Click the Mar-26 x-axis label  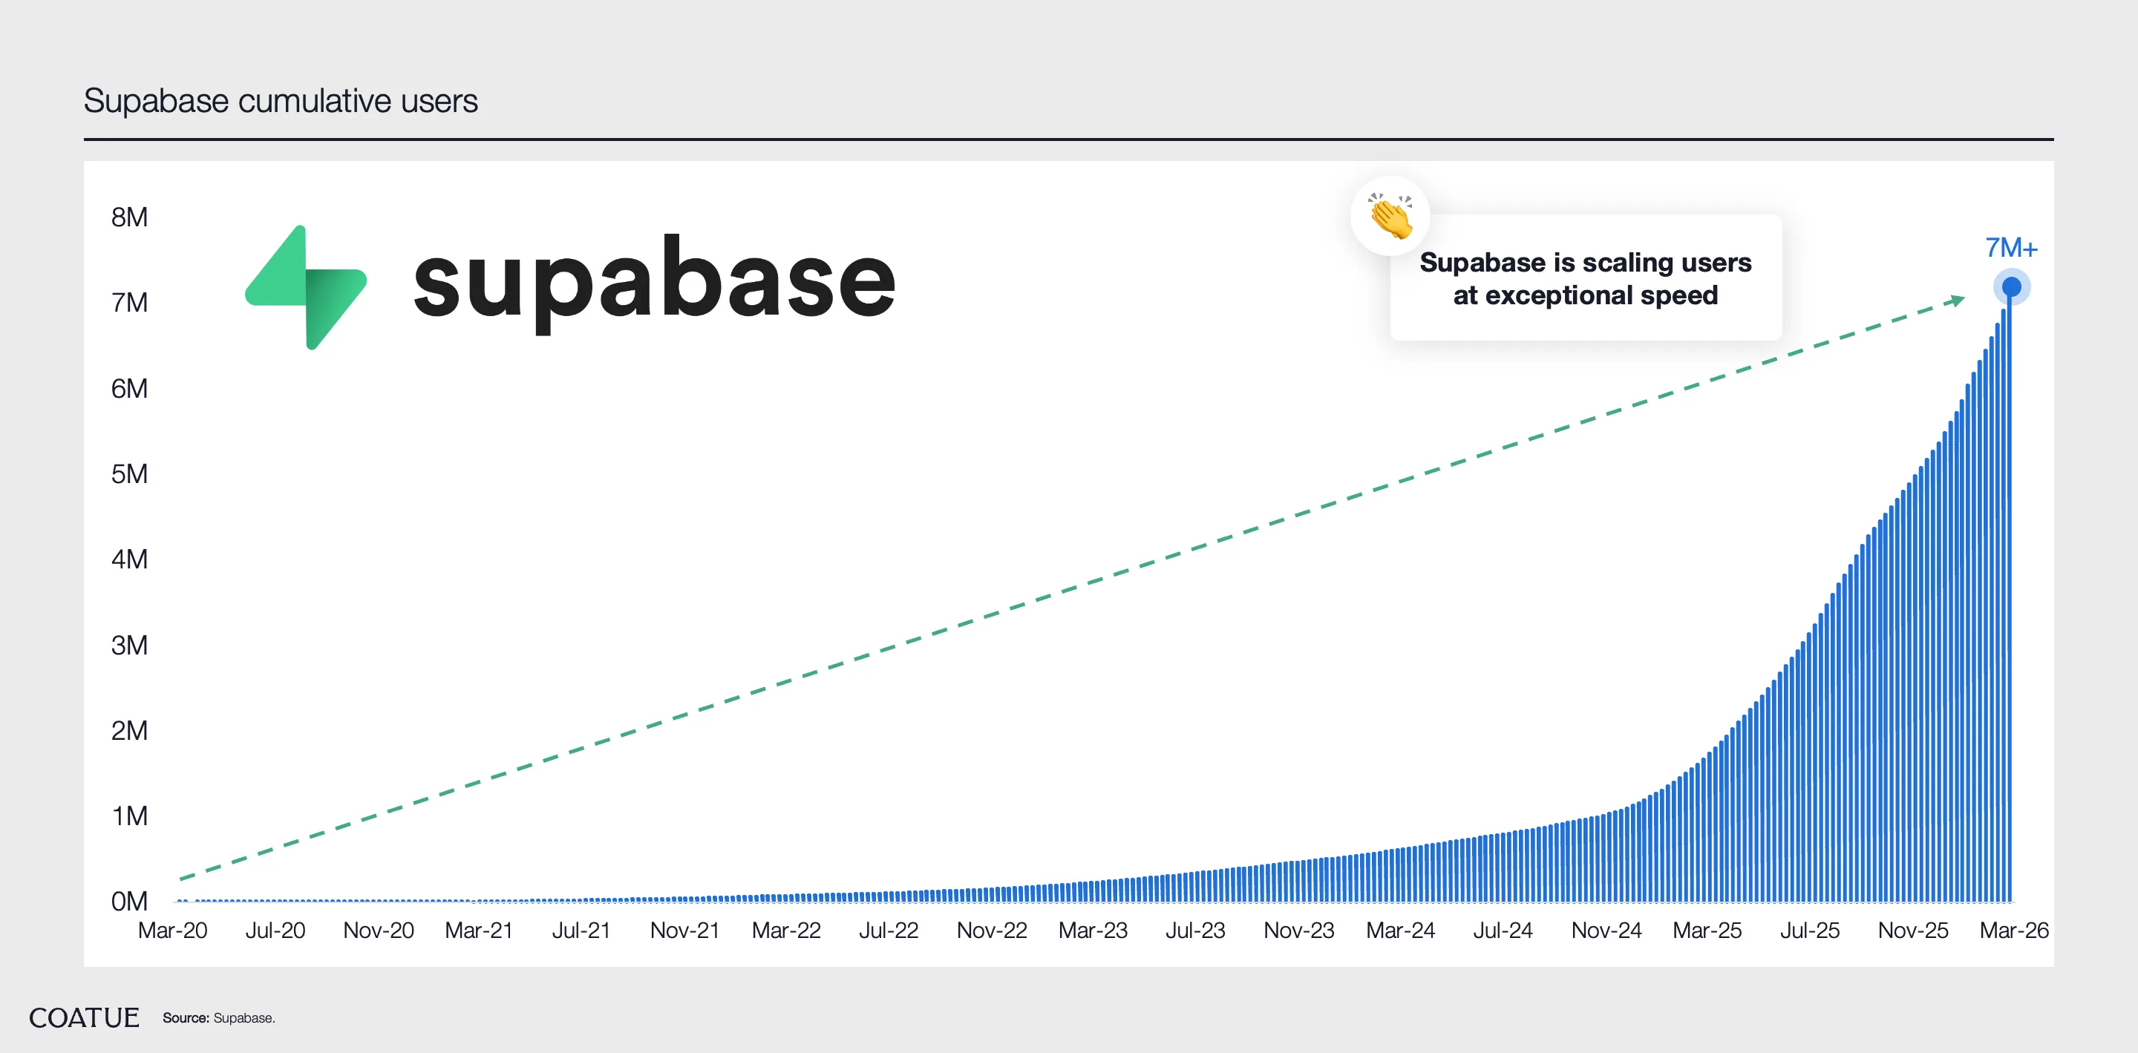point(2013,931)
